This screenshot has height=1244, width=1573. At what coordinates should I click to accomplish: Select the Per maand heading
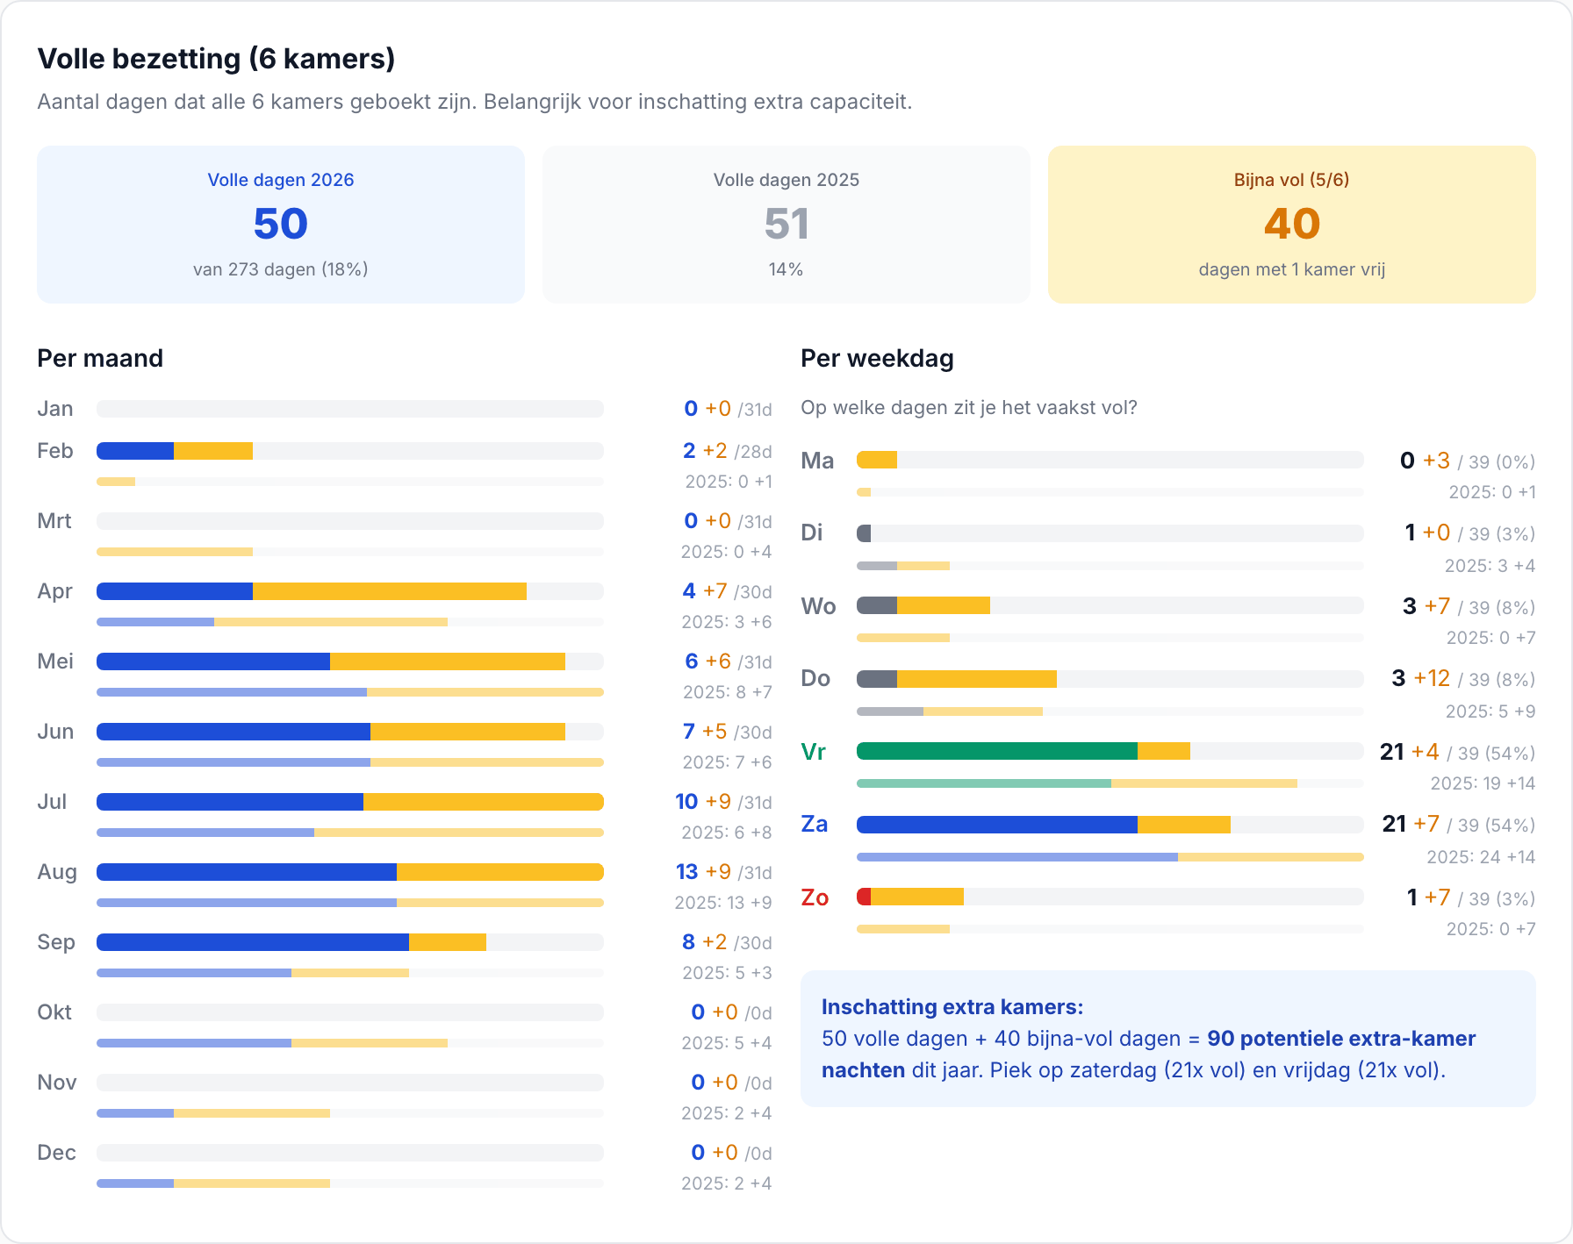[100, 358]
